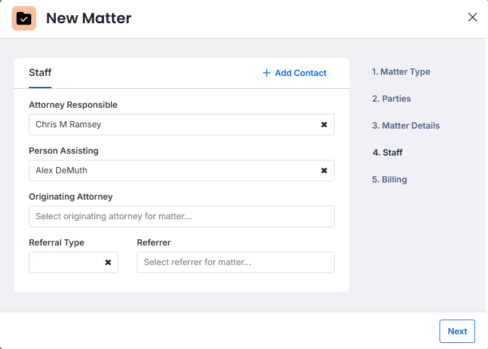Click the plus icon beside Add Contact
This screenshot has height=349, width=488.
[267, 73]
